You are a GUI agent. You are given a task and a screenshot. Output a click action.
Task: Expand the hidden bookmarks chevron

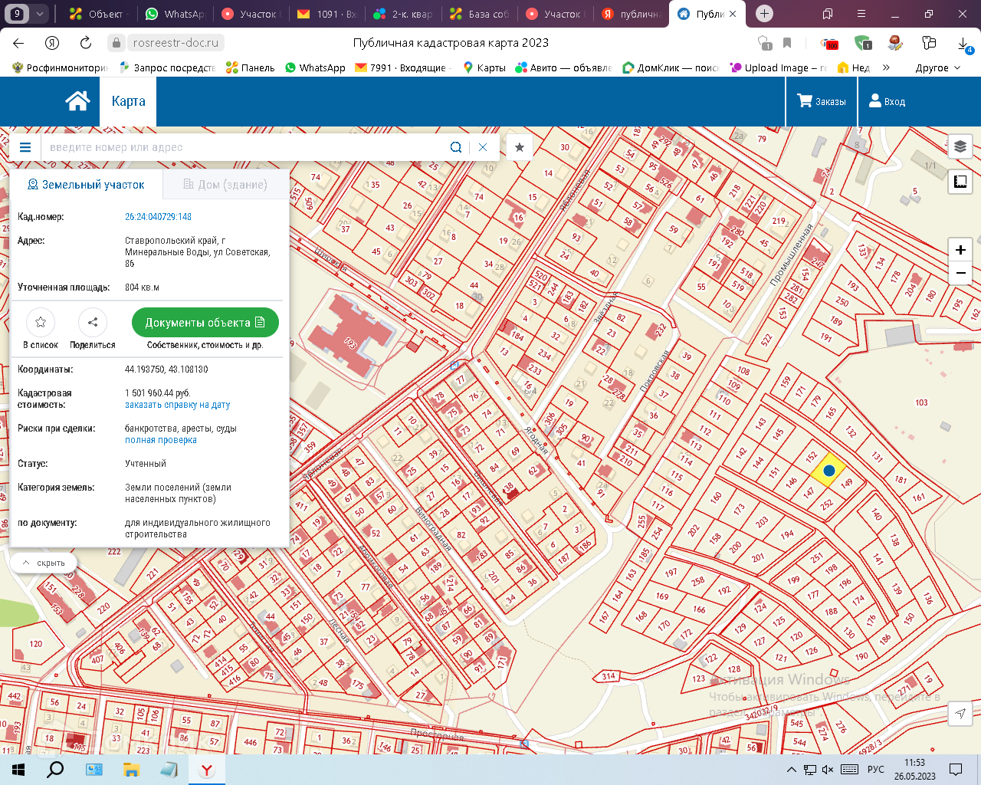tap(886, 67)
